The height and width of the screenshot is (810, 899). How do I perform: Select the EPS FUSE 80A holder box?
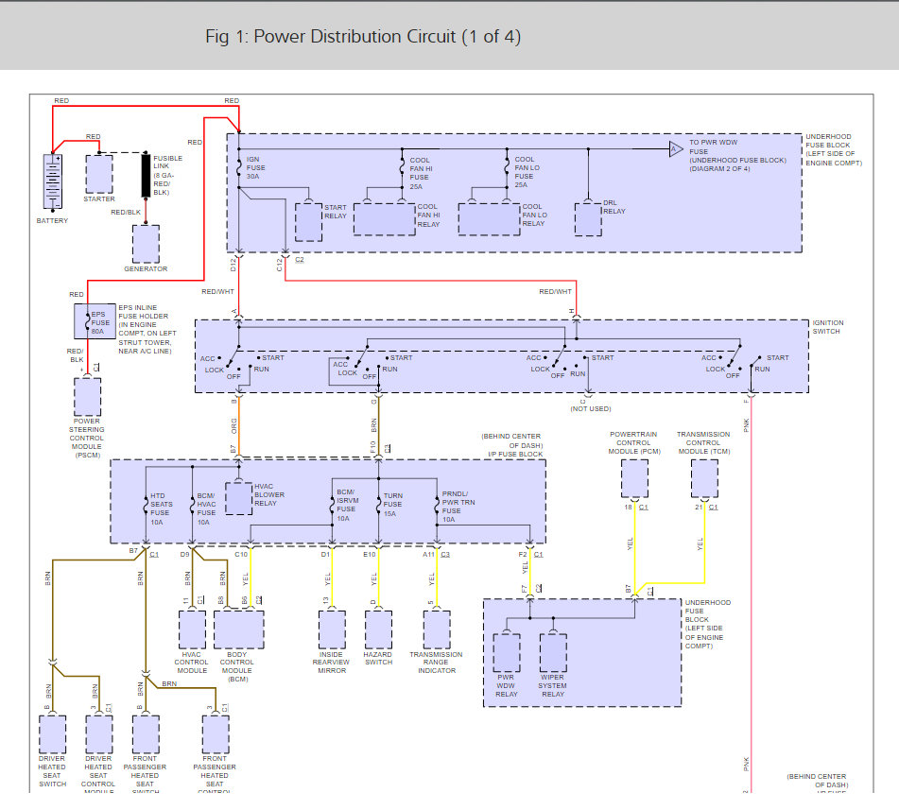95,321
